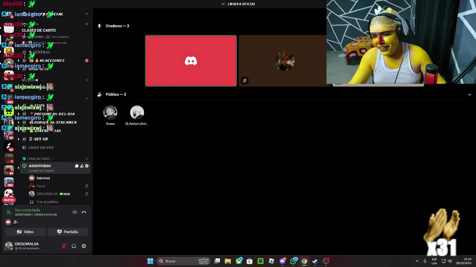
Task: Select speaker Ferox in channel list
Action: 59,186
